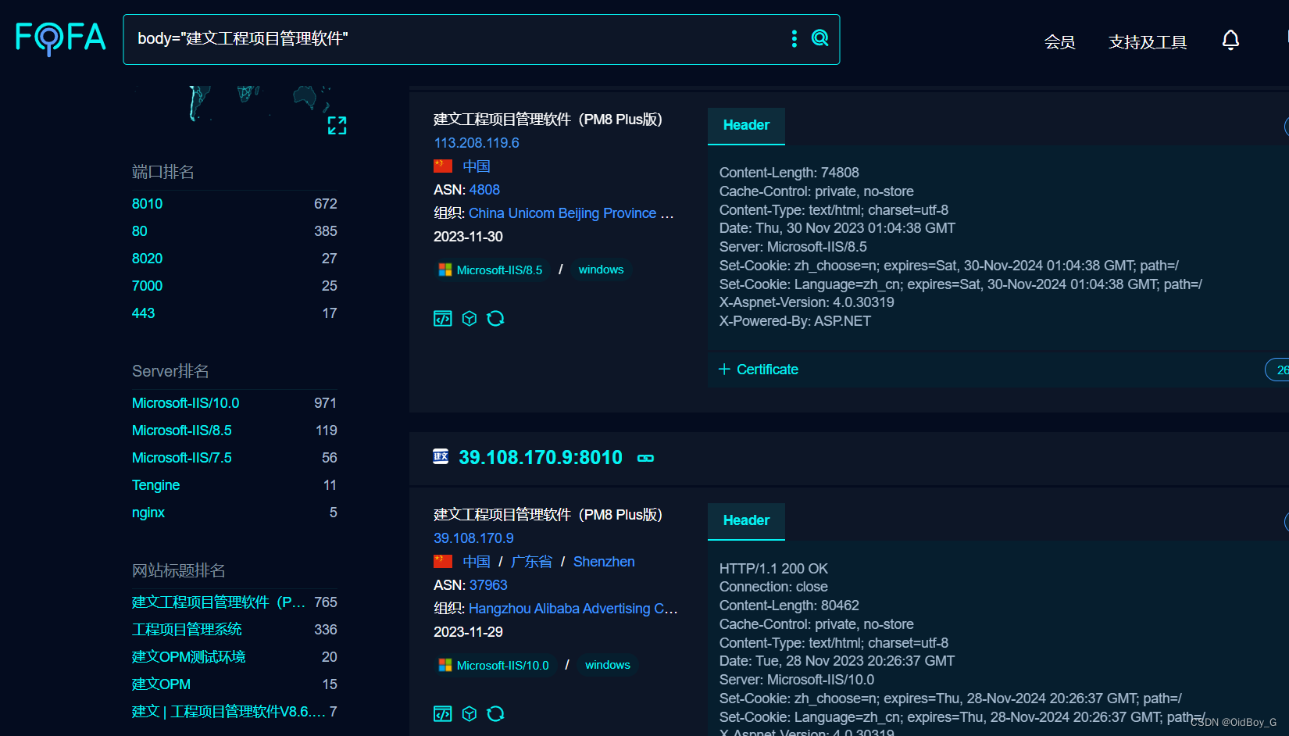The image size is (1289, 736).
Task: Open China Unicom Beijing Province organization link
Action: (571, 213)
